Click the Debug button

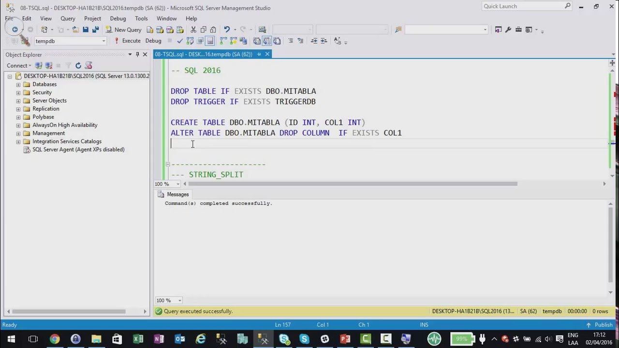(x=153, y=41)
